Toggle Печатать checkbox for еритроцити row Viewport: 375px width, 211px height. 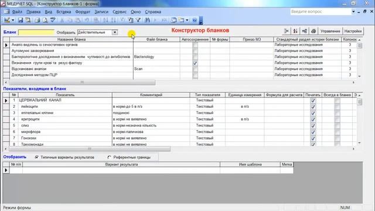coord(313,120)
